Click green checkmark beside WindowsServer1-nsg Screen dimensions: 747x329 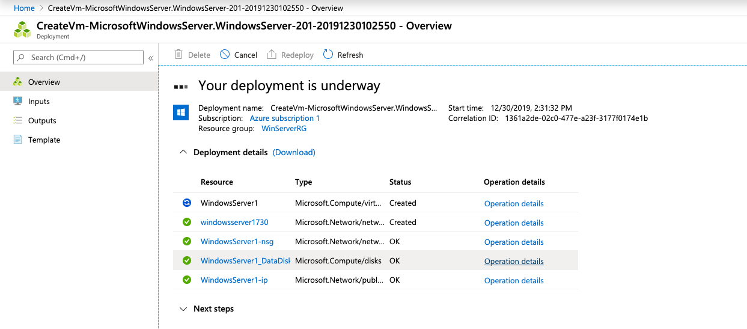[x=187, y=241]
